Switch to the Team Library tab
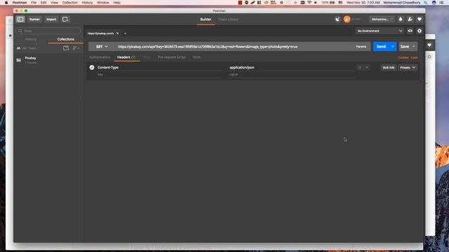 [x=228, y=20]
